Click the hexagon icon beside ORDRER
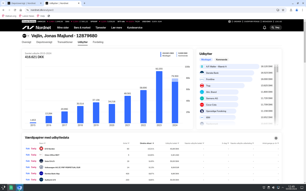 [229, 21]
